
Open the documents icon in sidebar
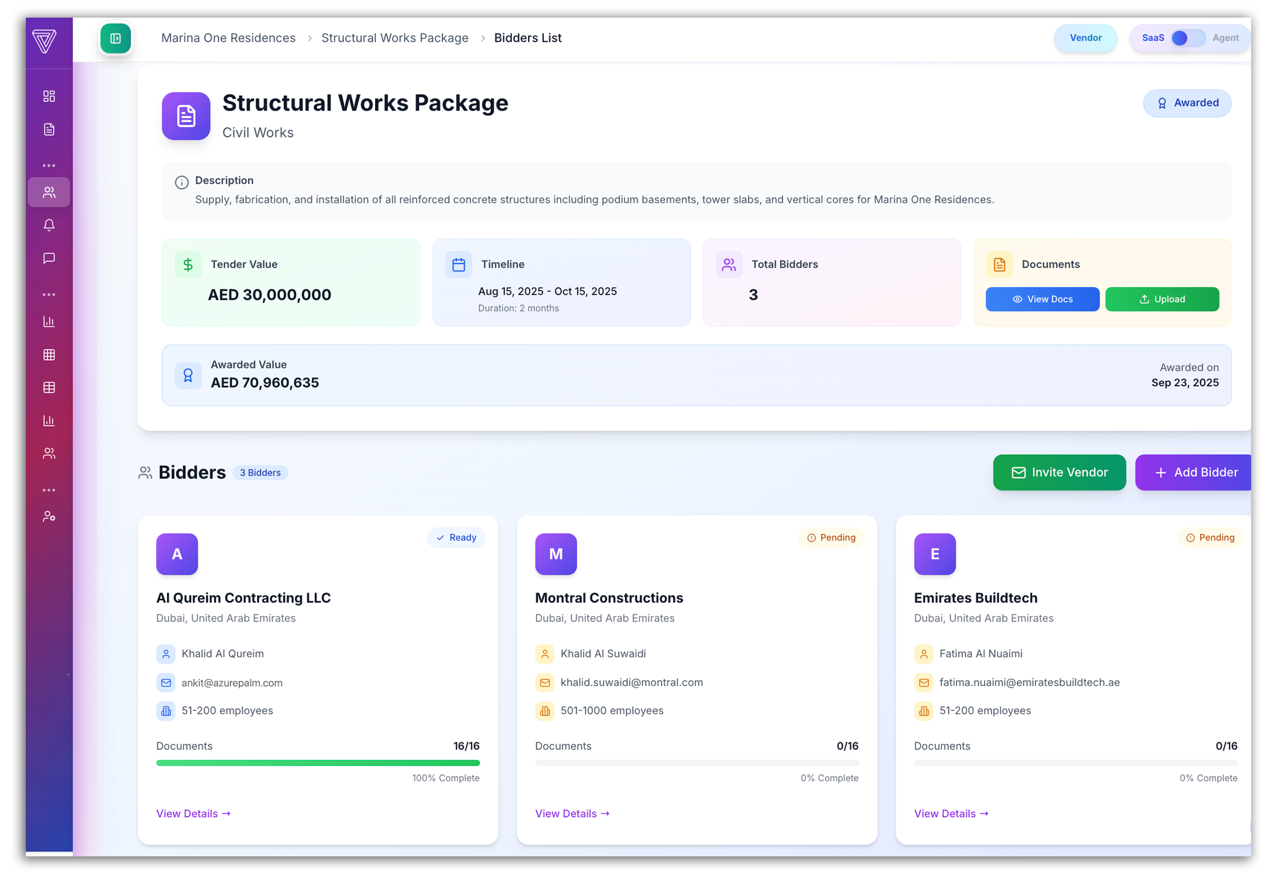pos(49,129)
